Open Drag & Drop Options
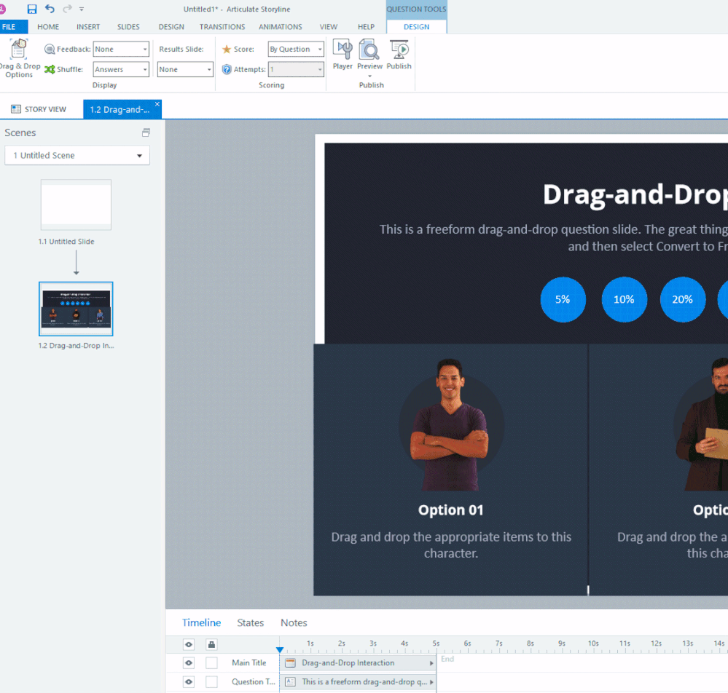The width and height of the screenshot is (728, 693). [19, 58]
